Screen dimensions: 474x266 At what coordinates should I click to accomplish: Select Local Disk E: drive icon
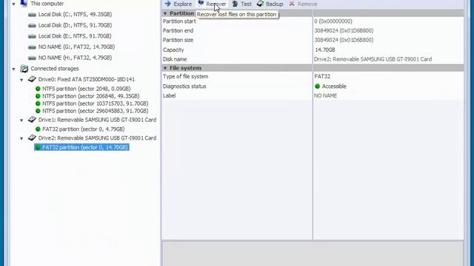coord(32,36)
